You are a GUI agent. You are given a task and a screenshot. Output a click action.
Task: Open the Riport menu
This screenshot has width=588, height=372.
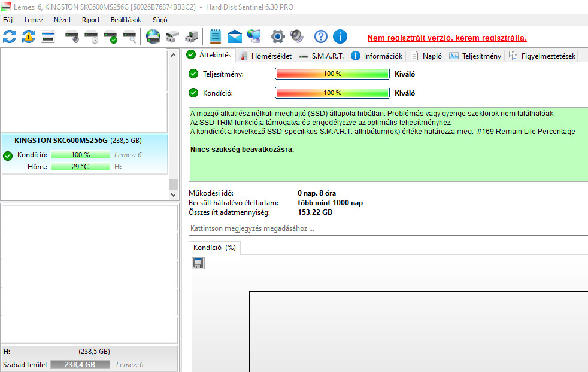point(91,20)
